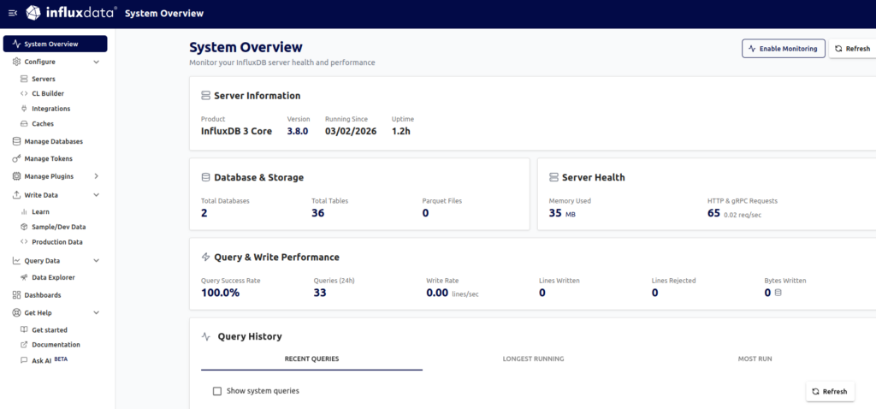This screenshot has width=876, height=409.
Task: Click the Manage Databases icon
Action: 17,141
